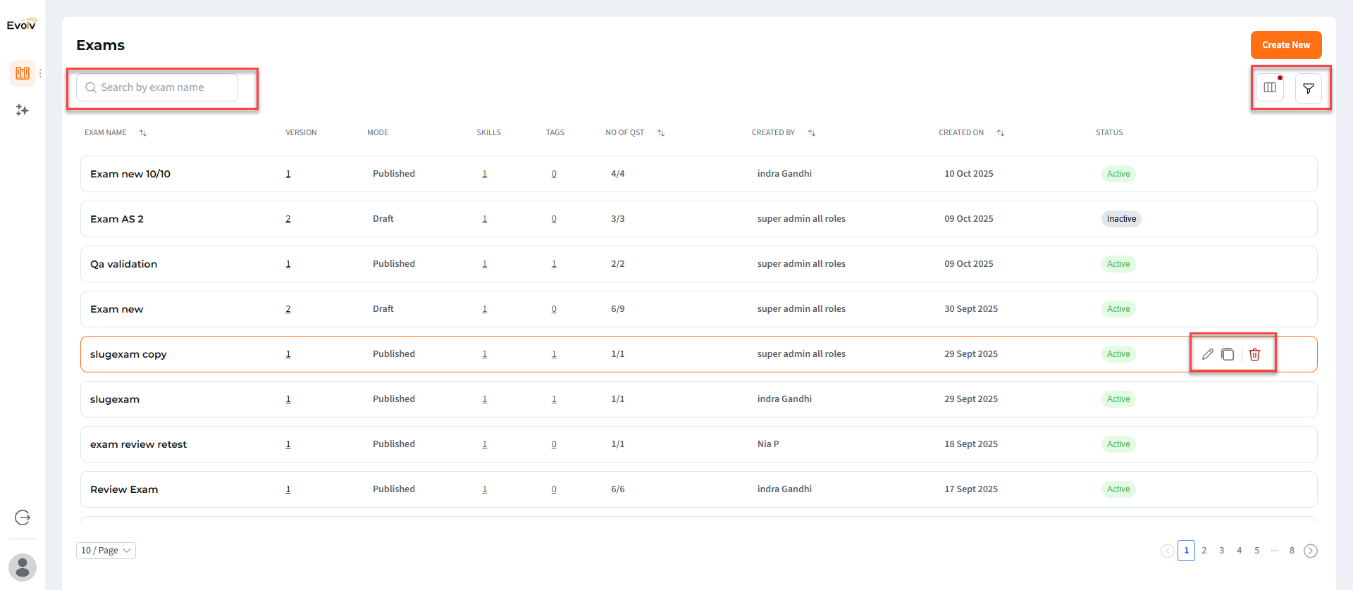Go to page 4
1353x590 pixels.
pyautogui.click(x=1240, y=551)
